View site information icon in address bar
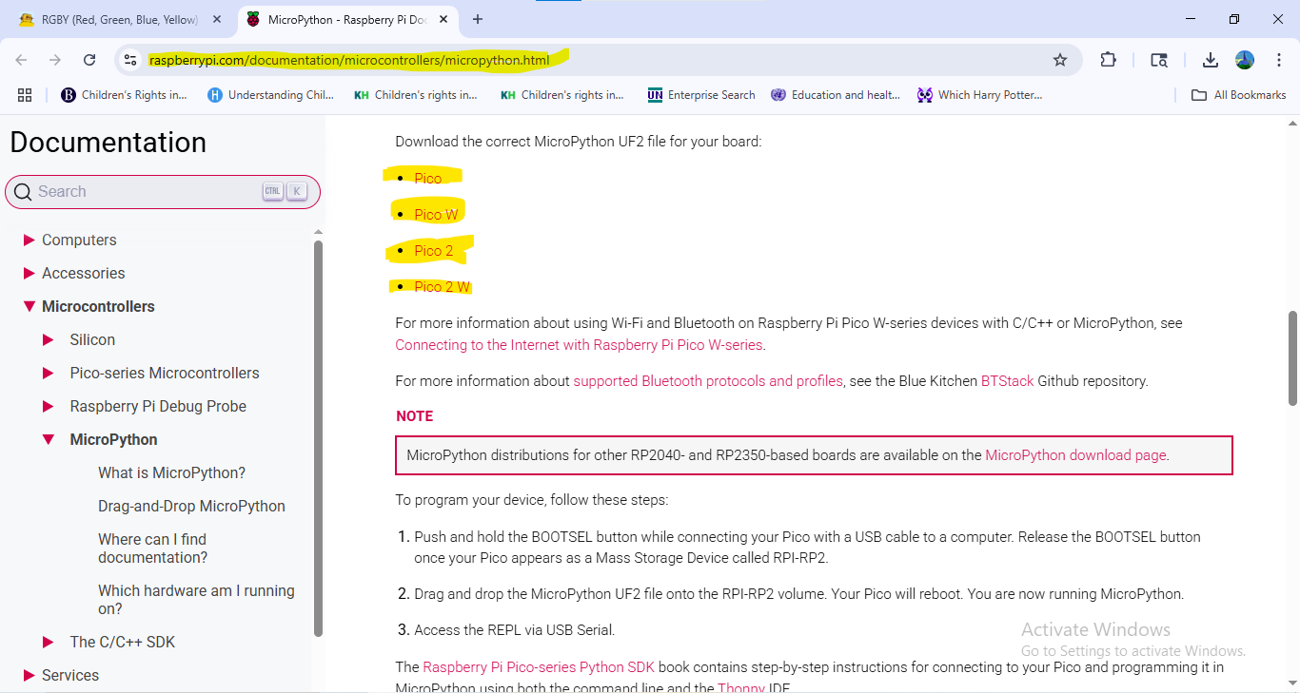The image size is (1300, 693). [130, 60]
